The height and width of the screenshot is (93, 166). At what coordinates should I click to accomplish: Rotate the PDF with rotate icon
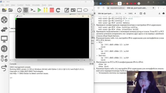tap(145, 13)
